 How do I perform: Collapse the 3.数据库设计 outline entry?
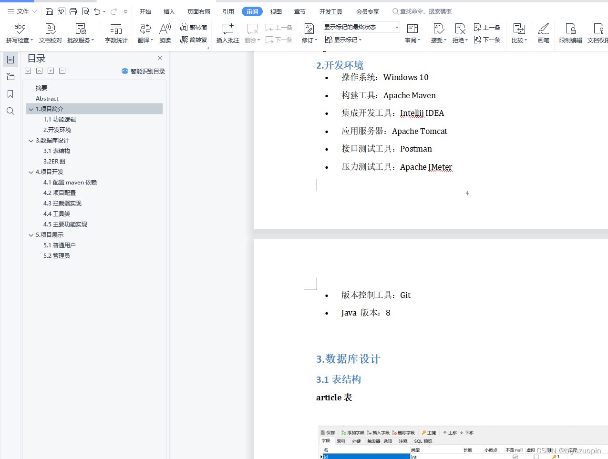pyautogui.click(x=31, y=140)
